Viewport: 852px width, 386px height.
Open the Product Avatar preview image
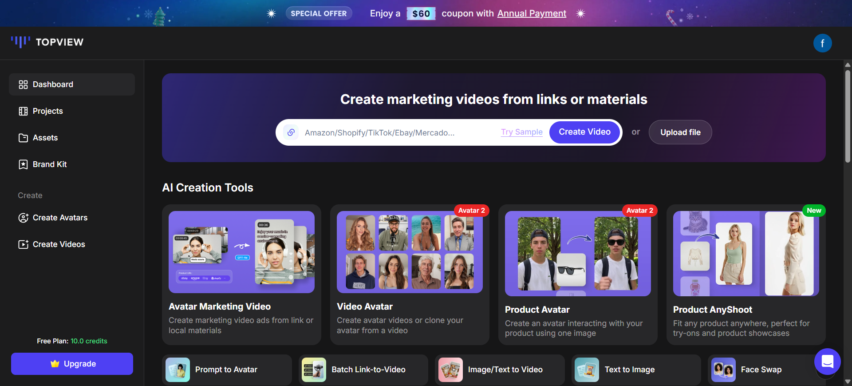(x=578, y=254)
